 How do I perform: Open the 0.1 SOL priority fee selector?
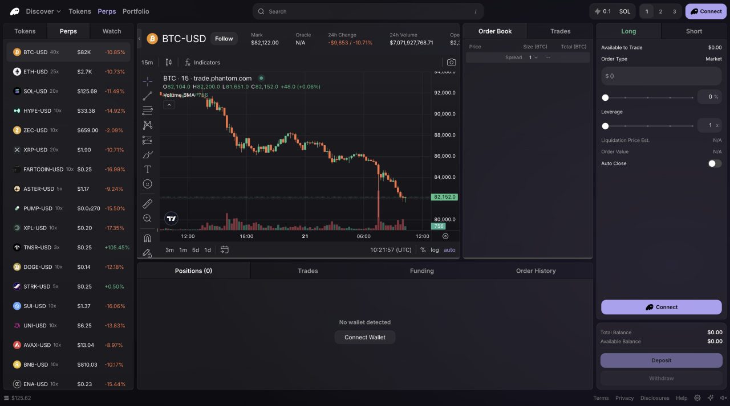pyautogui.click(x=613, y=11)
